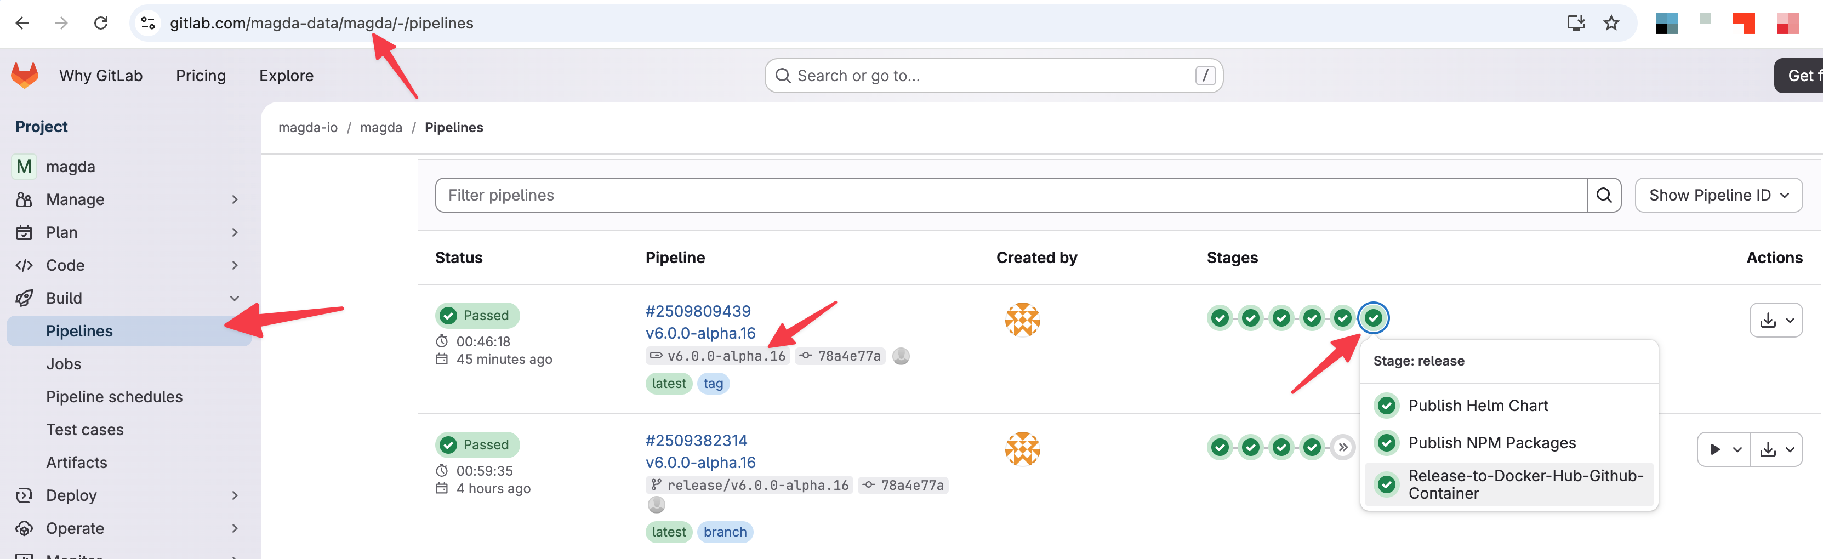The width and height of the screenshot is (1823, 559).
Task: Click the Manage sidebar icon
Action: (x=24, y=199)
